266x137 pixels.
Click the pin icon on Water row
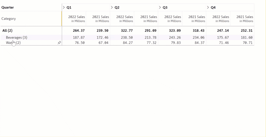(x=59, y=43)
